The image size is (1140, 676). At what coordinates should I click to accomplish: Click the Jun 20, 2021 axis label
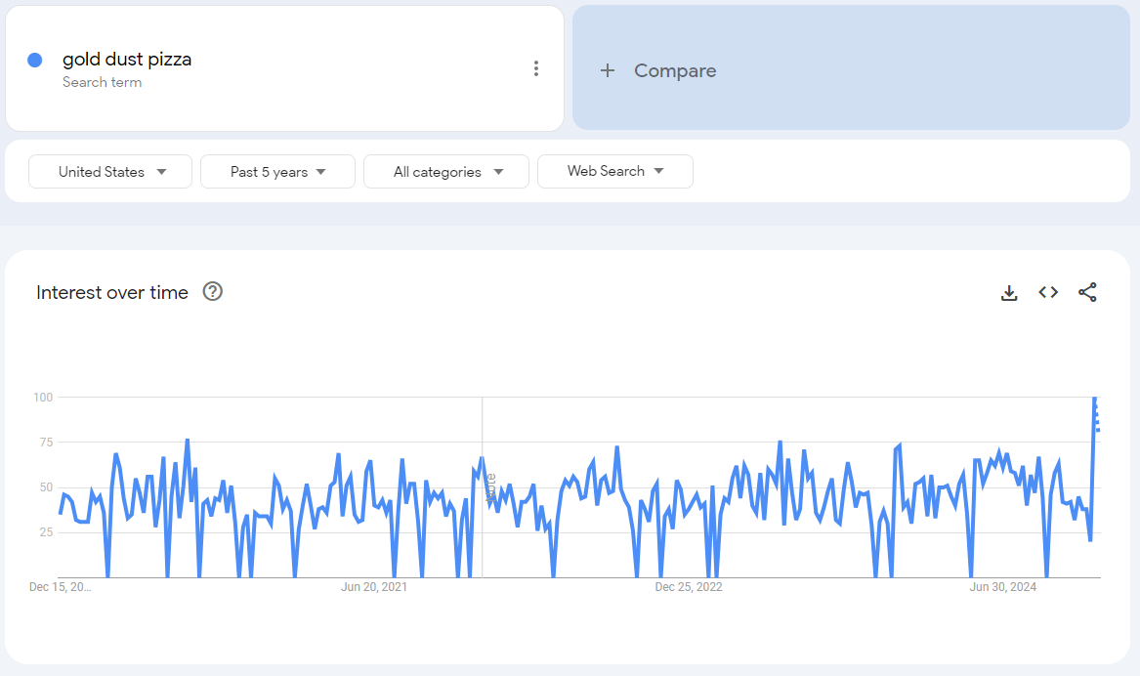pyautogui.click(x=374, y=586)
